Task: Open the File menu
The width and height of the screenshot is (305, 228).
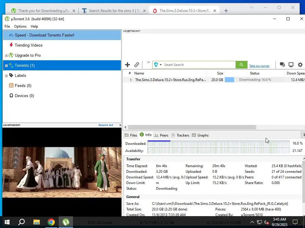Action: (7, 26)
